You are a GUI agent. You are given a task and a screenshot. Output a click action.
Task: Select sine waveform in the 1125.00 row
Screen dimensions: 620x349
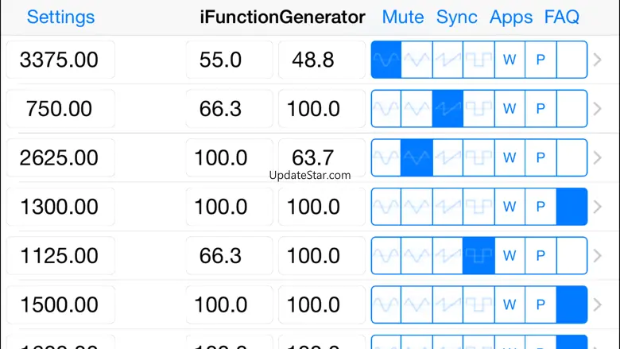386,256
